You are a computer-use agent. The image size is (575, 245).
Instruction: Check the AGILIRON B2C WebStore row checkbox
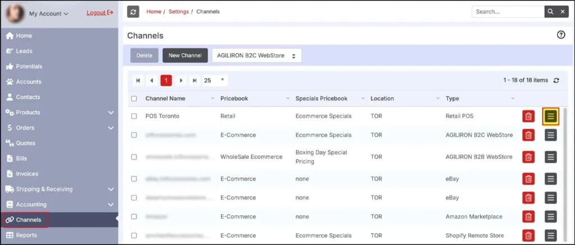pyautogui.click(x=134, y=135)
